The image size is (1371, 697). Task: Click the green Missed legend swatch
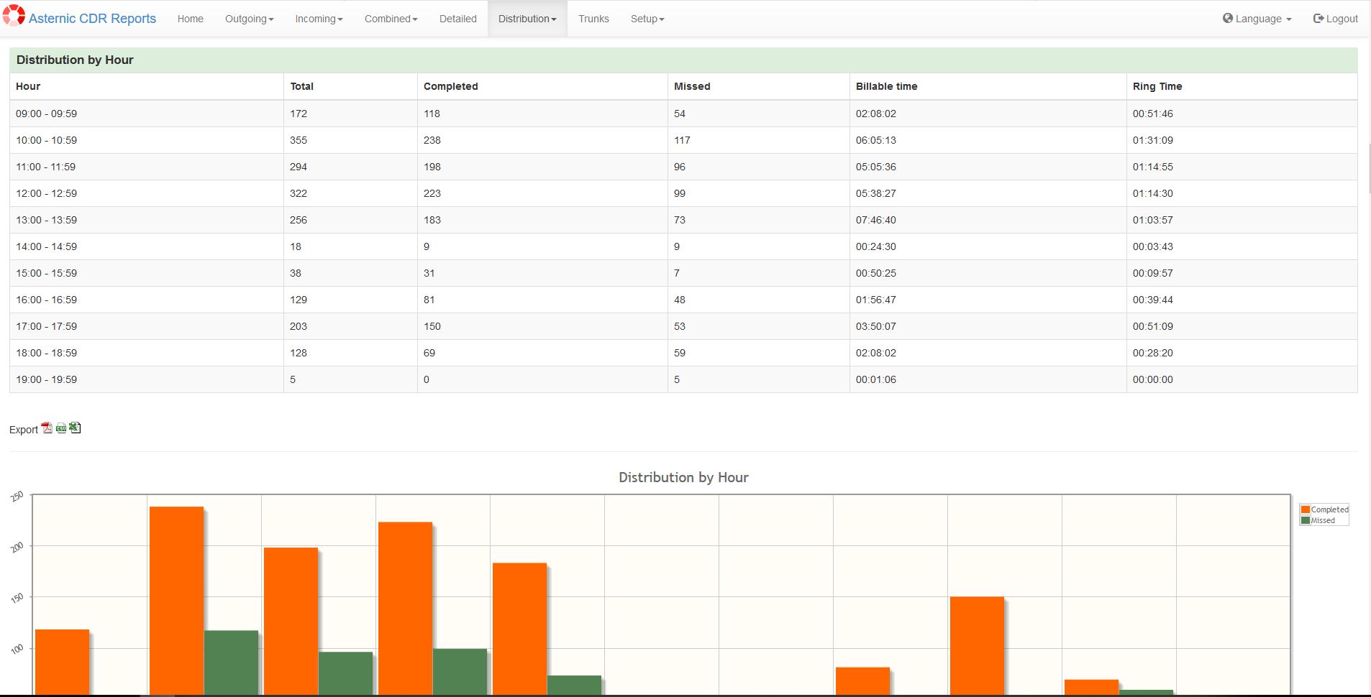click(1305, 520)
